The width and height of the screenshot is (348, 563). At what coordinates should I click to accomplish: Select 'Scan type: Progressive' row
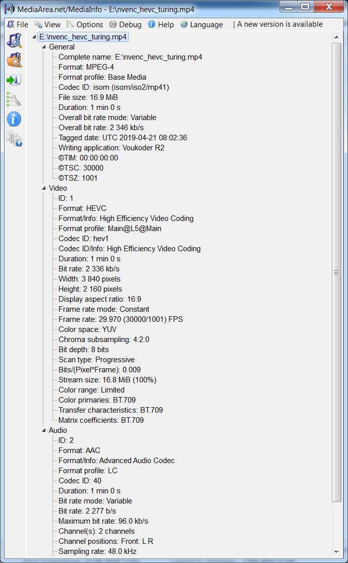coord(97,359)
